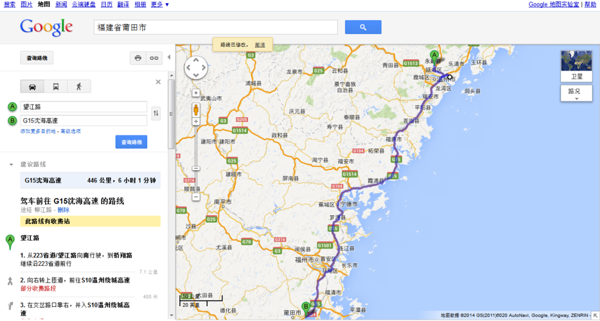
Task: Open 相册 in the top bar
Action: click(x=141, y=4)
